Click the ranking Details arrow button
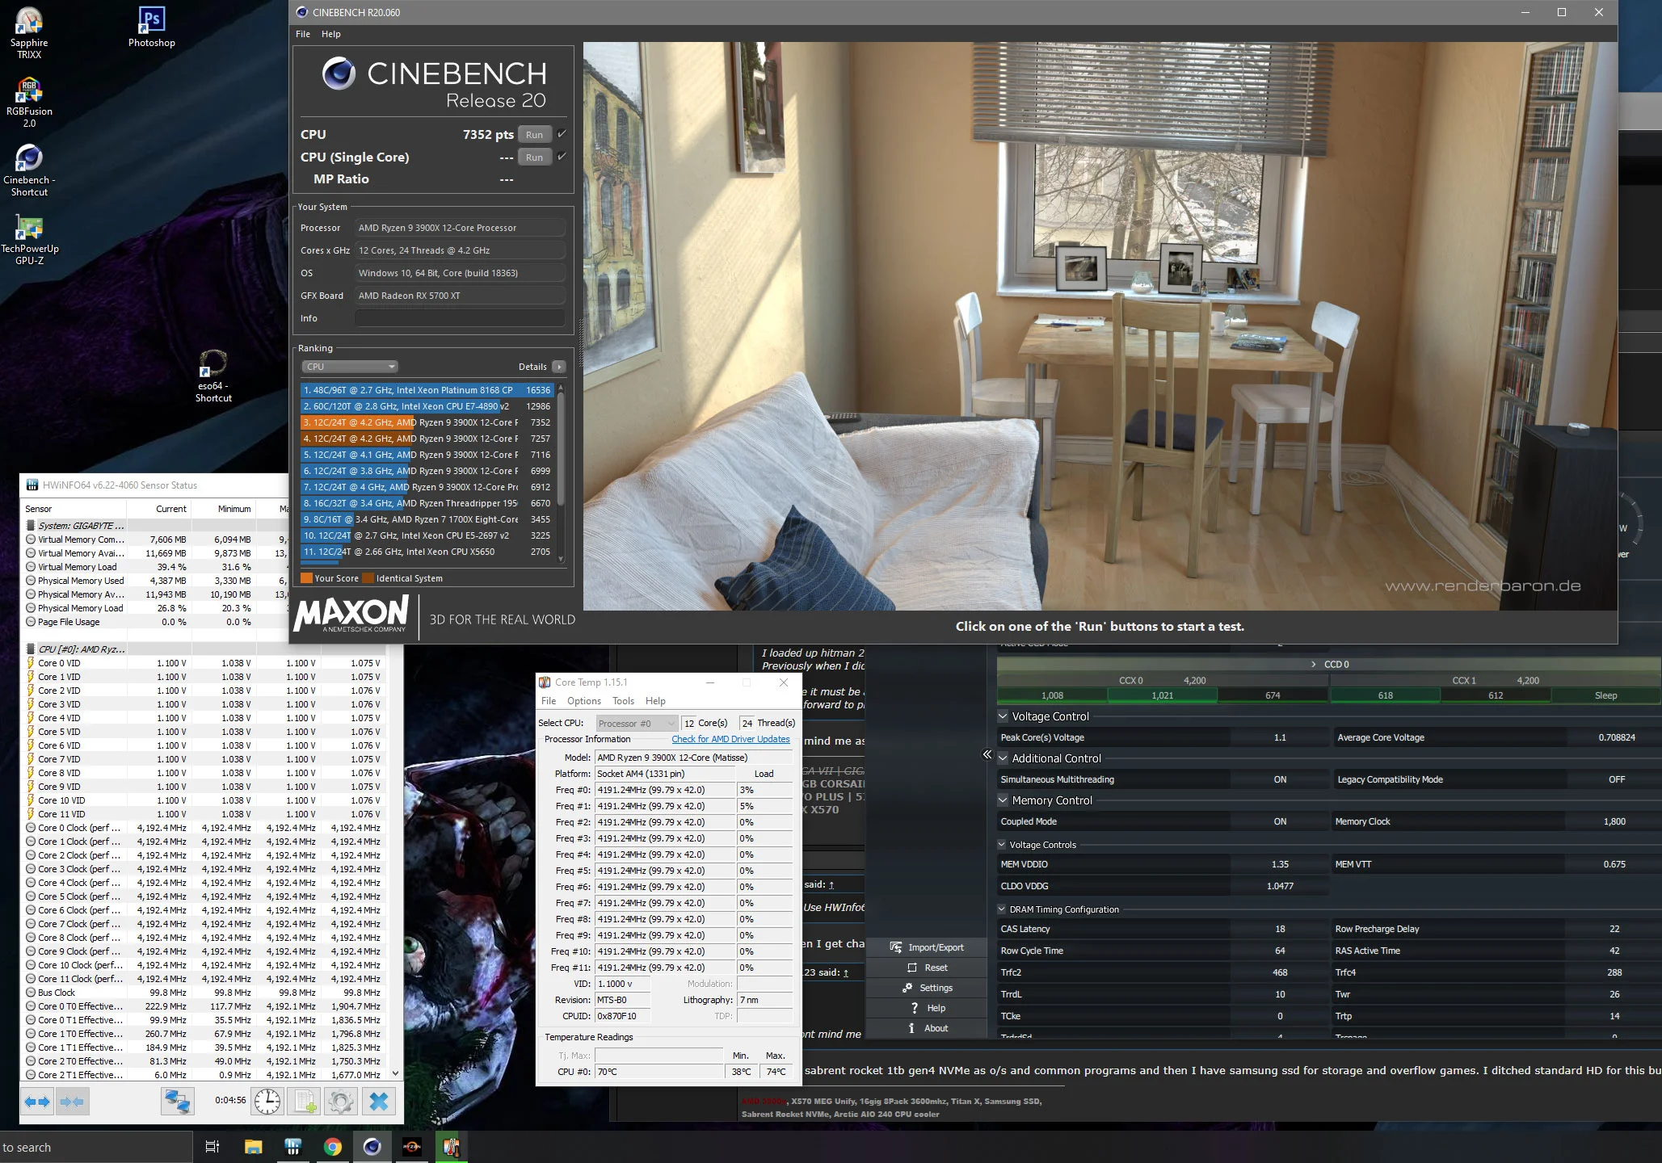Screen dimensions: 1662x1163 [558, 367]
